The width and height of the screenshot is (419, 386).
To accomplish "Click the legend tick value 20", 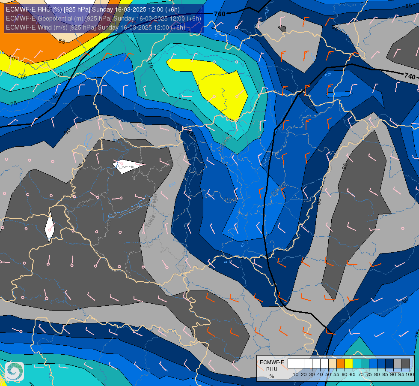I will pos(304,374).
